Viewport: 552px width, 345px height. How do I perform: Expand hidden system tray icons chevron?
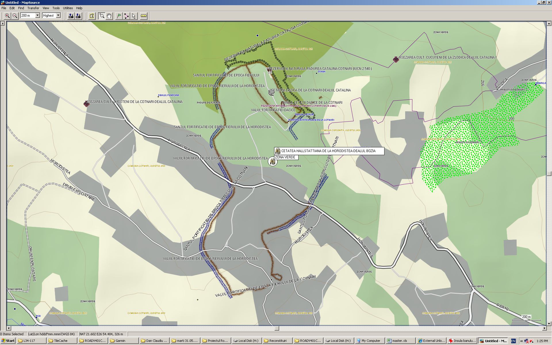(x=521, y=341)
